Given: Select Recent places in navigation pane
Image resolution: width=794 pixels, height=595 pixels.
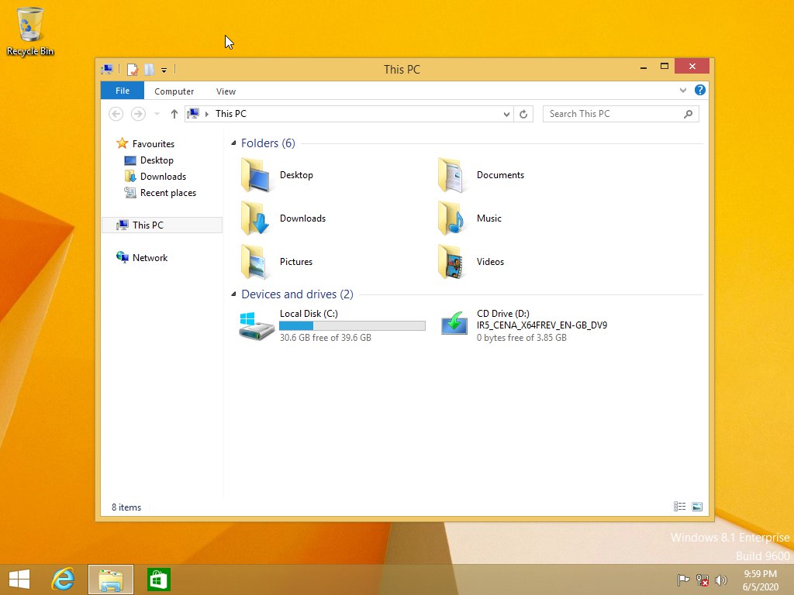Looking at the screenshot, I should click(x=168, y=193).
